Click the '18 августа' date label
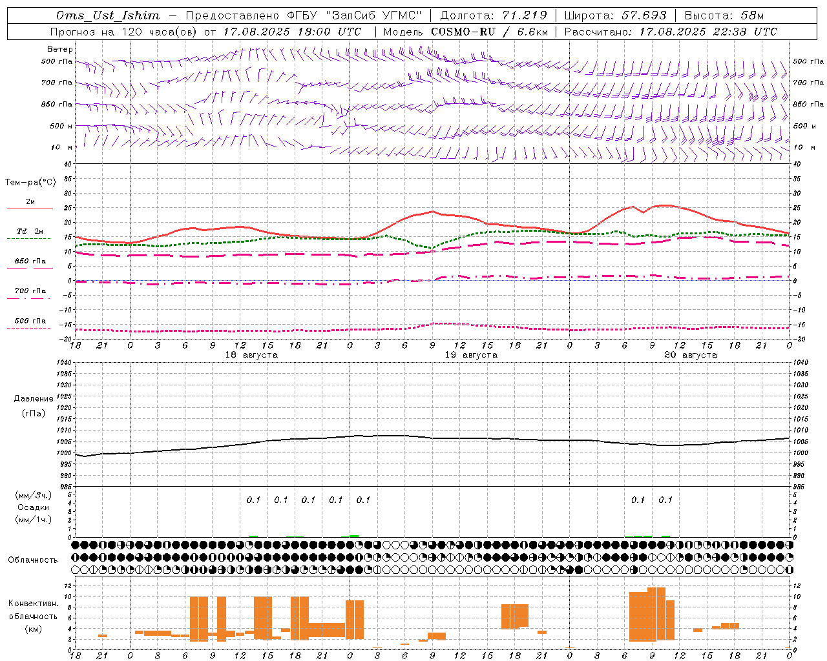The width and height of the screenshot is (827, 661). click(251, 355)
